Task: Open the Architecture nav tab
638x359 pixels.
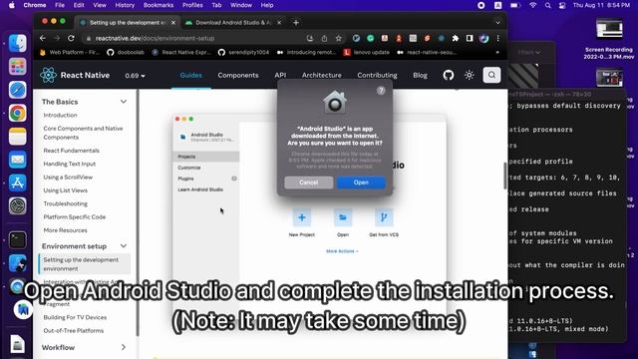Action: tap(321, 76)
